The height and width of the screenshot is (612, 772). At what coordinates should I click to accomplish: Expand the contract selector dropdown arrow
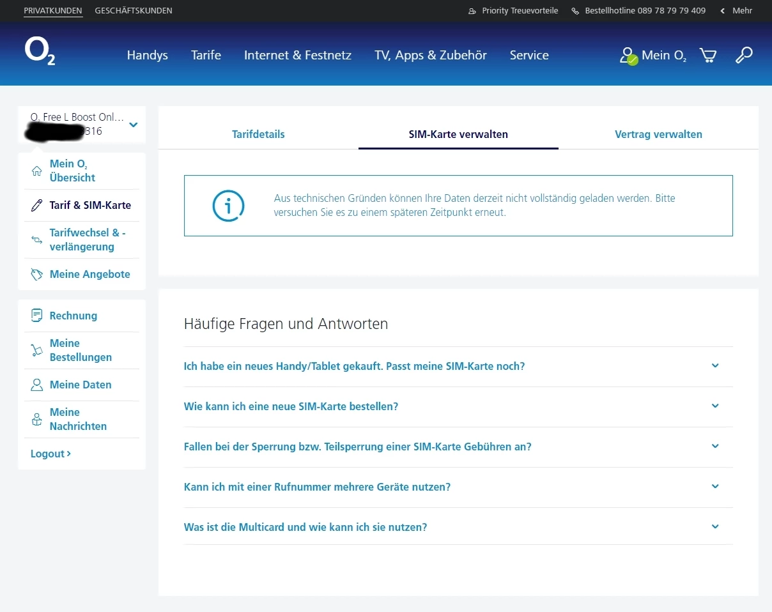[133, 125]
